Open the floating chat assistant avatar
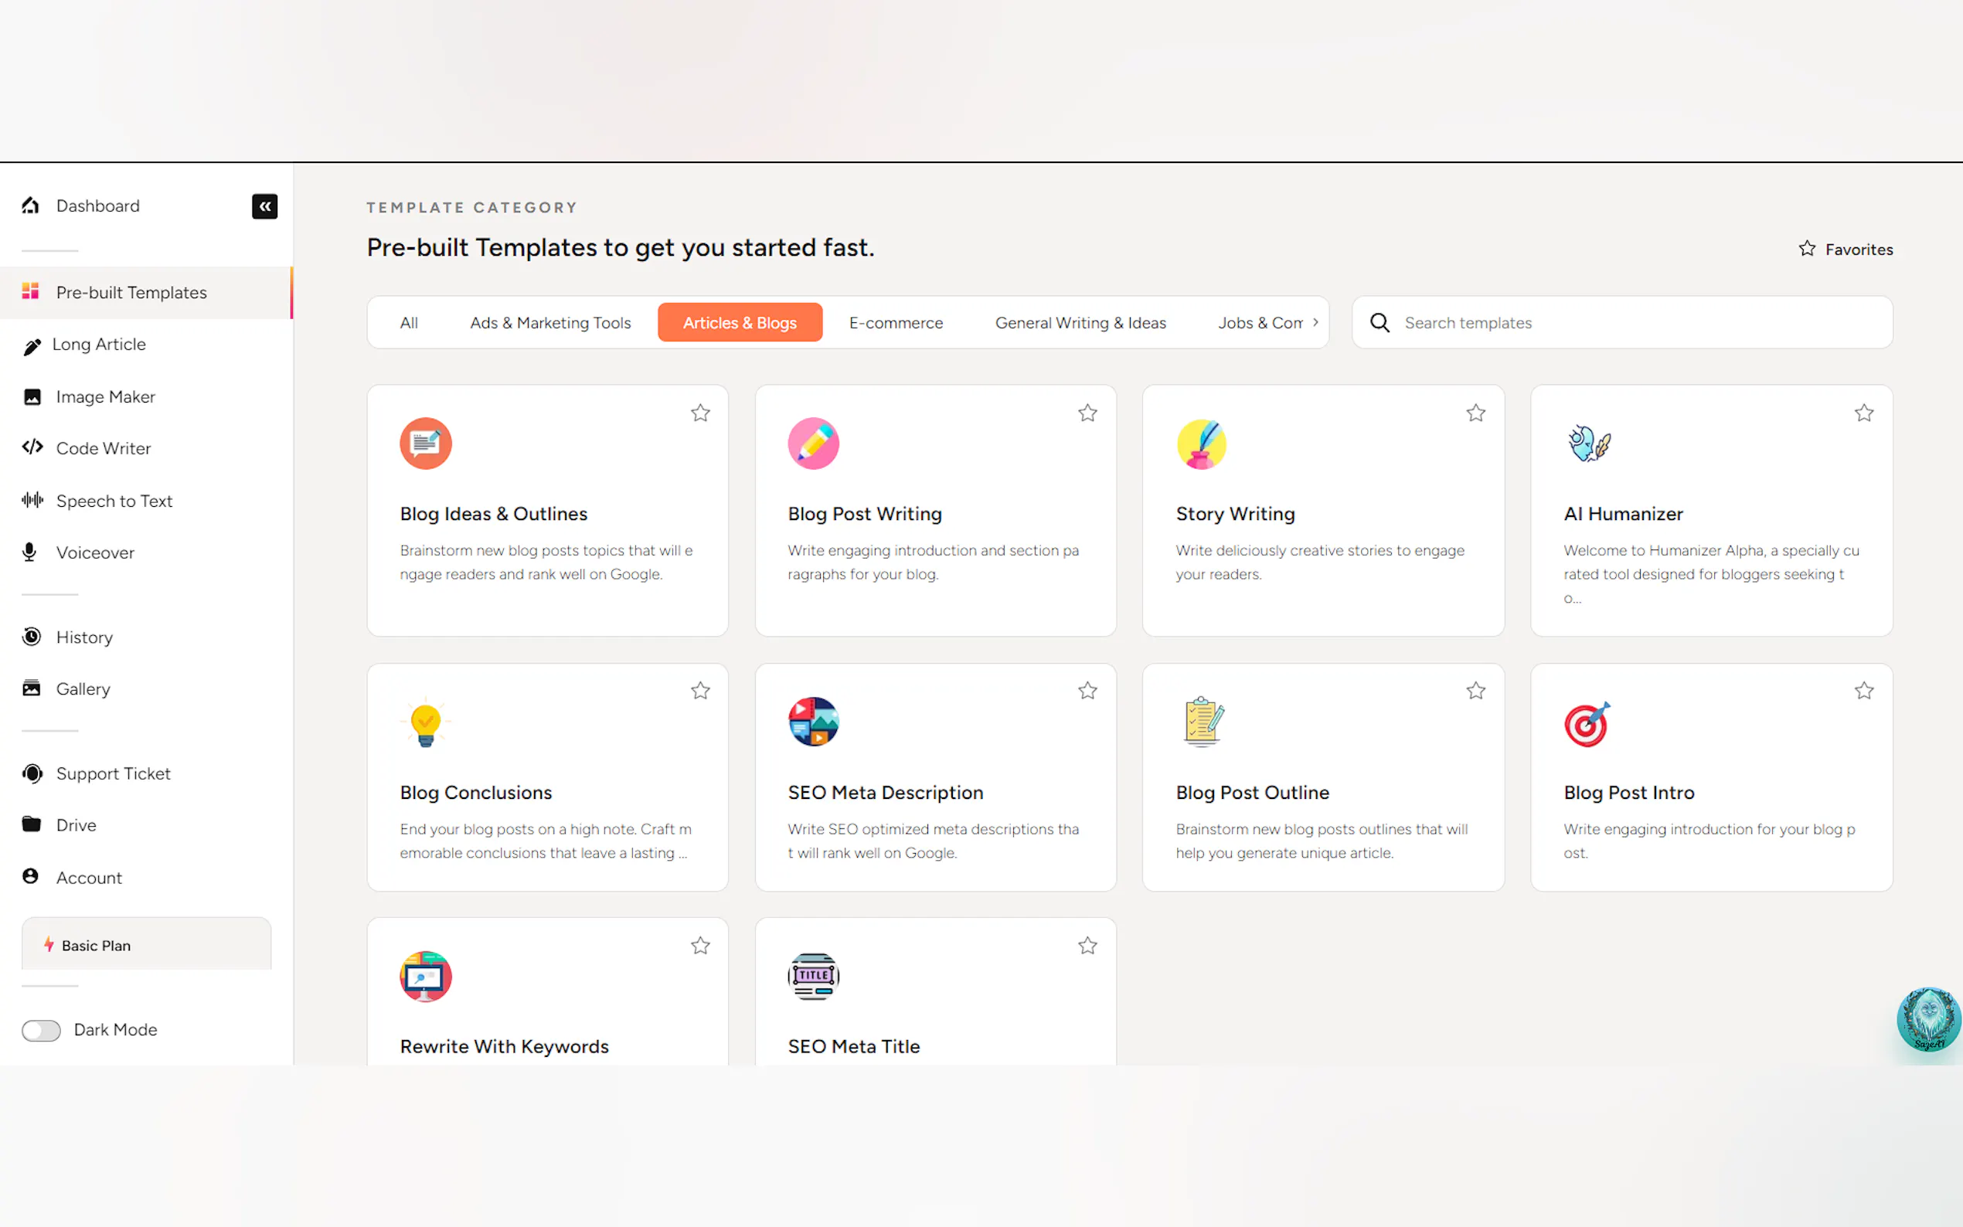The image size is (1963, 1227). (1927, 1018)
